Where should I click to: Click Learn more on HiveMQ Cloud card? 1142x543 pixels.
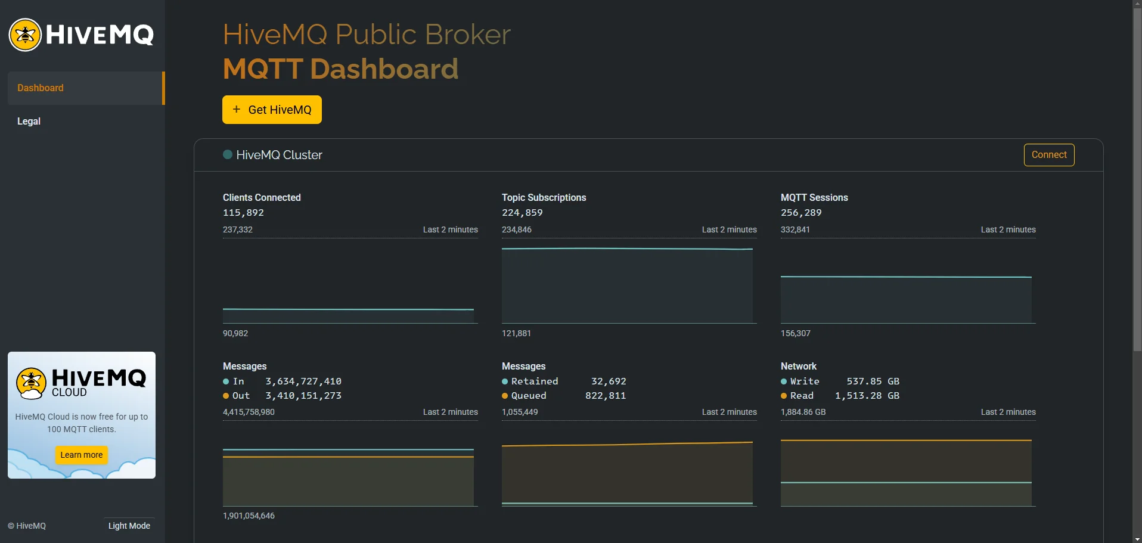[x=81, y=455]
